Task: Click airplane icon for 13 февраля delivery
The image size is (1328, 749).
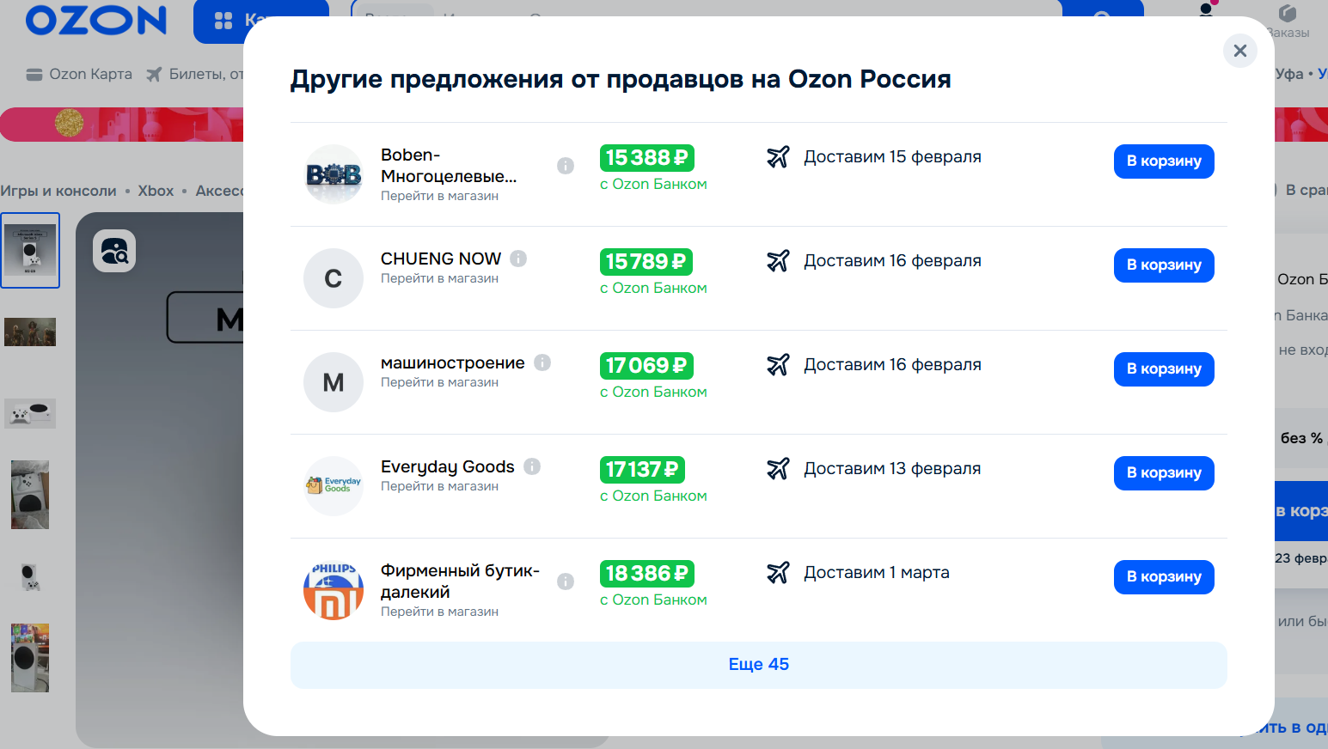Action: 778,469
